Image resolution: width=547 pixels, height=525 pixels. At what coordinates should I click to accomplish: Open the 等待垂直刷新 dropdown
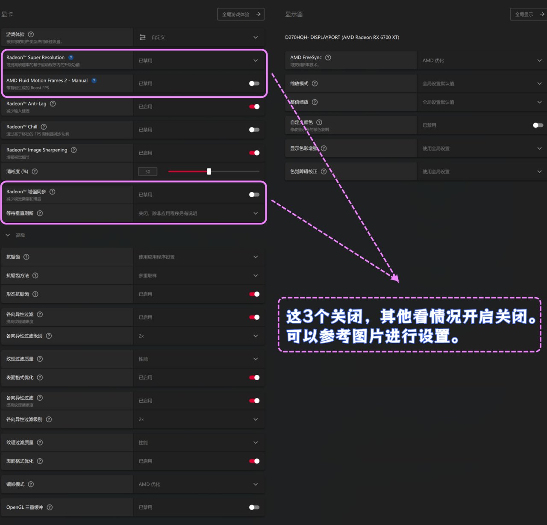199,213
